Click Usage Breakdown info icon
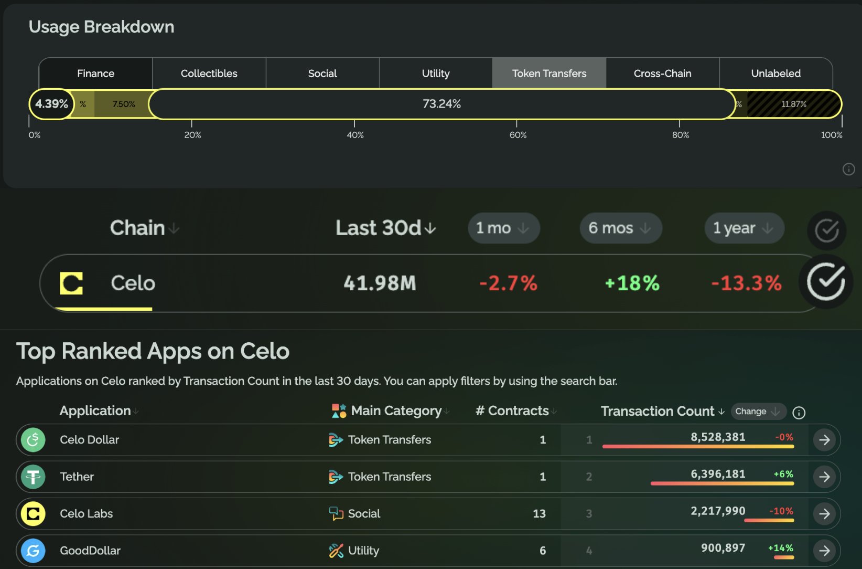The width and height of the screenshot is (862, 569). click(x=848, y=169)
